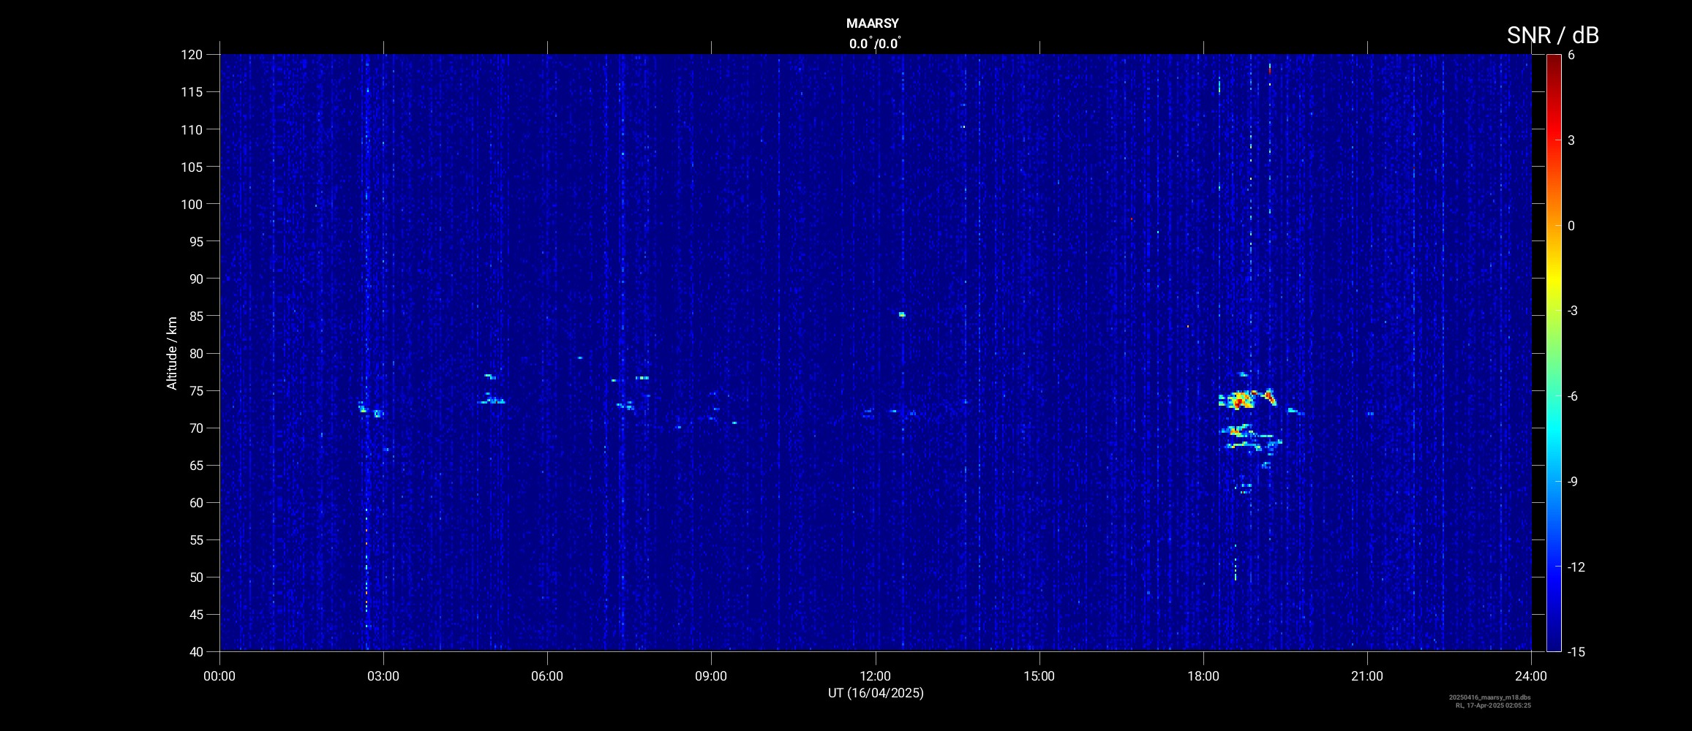The width and height of the screenshot is (1692, 731).
Task: Click the altitude tick label 100
Action: 192,204
